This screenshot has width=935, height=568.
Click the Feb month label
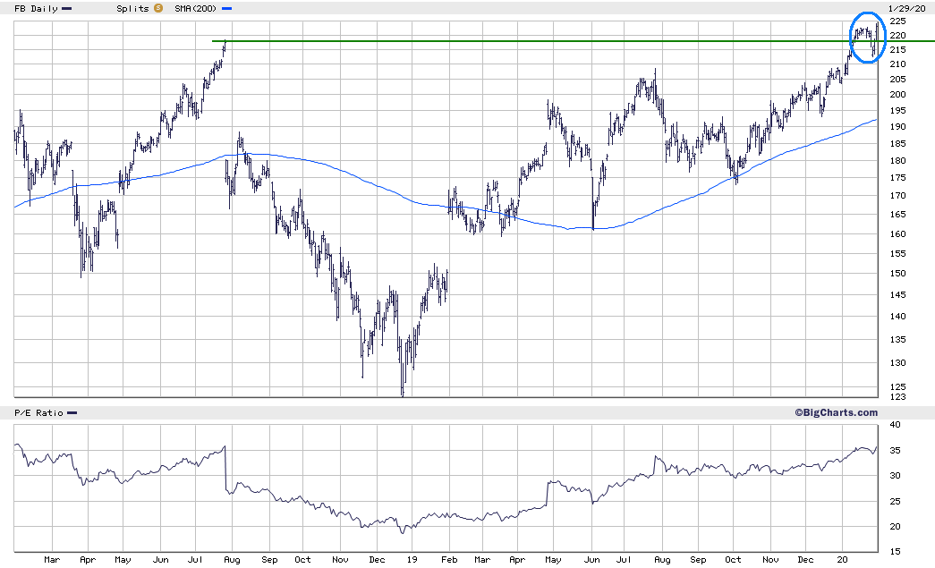click(449, 560)
